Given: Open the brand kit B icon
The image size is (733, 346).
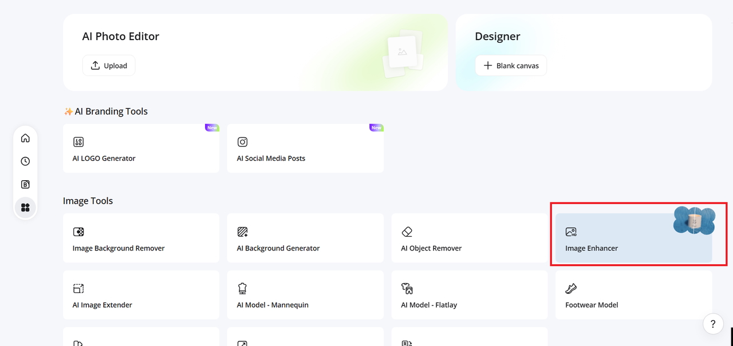Looking at the screenshot, I should (25, 184).
